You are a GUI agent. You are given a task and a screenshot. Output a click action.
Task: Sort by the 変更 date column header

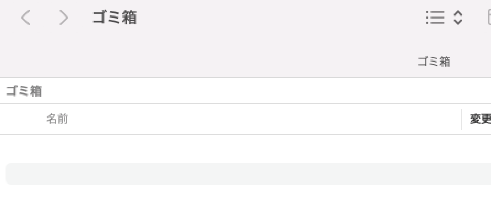481,119
